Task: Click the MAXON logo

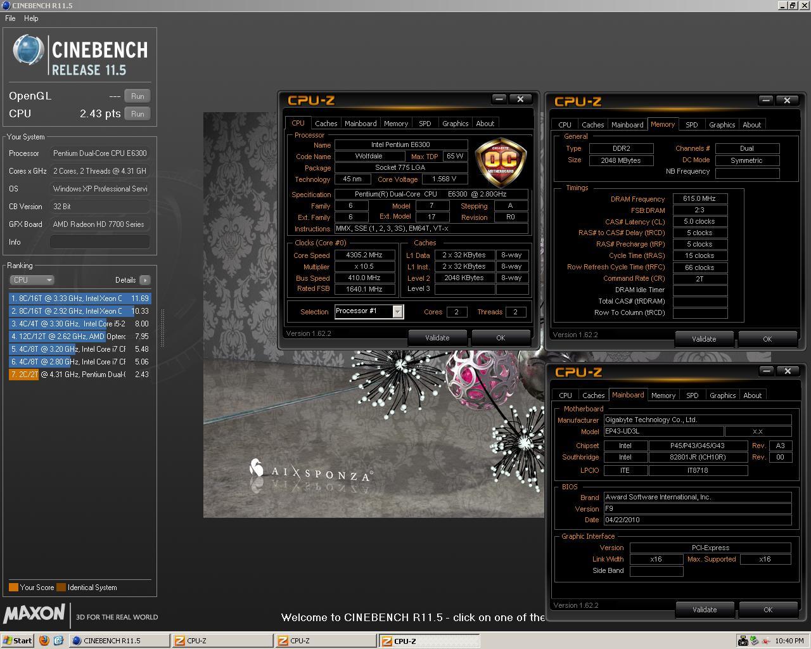Action: tap(35, 613)
